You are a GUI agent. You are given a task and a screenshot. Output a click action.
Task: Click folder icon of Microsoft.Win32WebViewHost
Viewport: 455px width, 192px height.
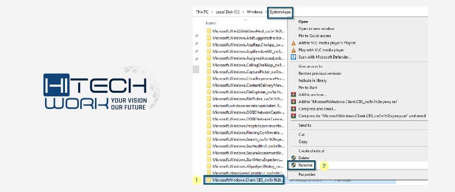click(x=208, y=31)
